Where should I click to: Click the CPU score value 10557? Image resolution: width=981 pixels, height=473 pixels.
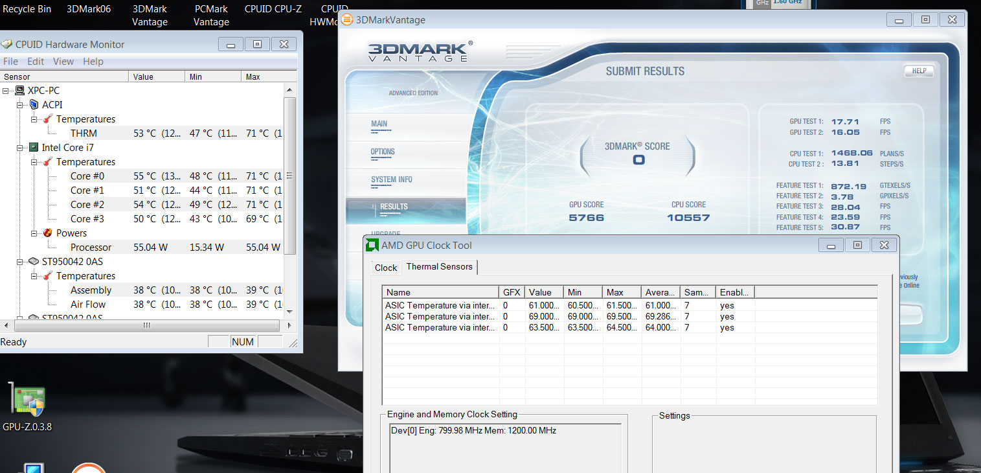click(x=688, y=218)
